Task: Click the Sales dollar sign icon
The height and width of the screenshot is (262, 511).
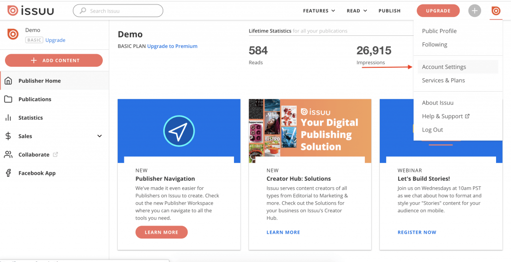Action: coord(8,136)
